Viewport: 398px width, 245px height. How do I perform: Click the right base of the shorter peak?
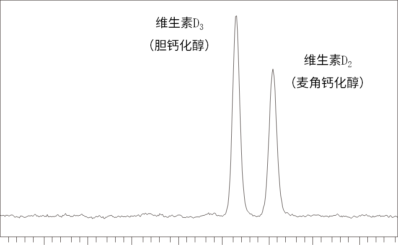pos(288,214)
